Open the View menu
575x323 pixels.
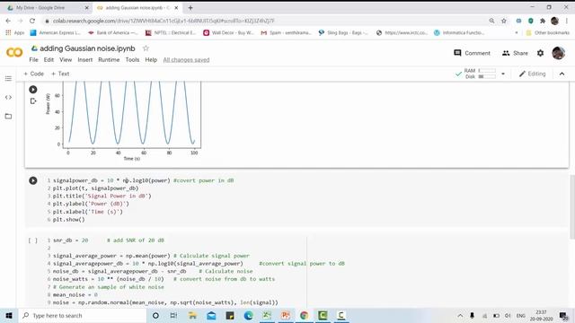pos(66,60)
